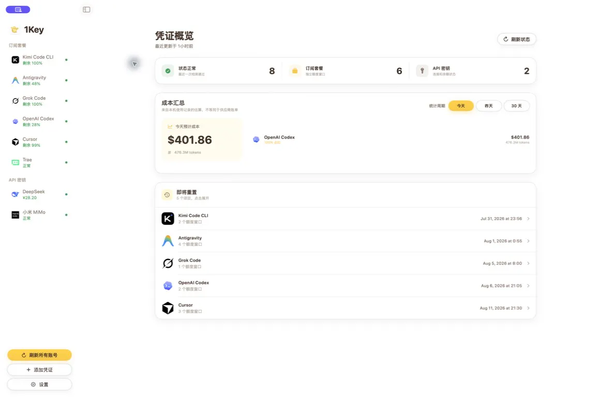Click the API 密钥 count of 2

(527, 71)
